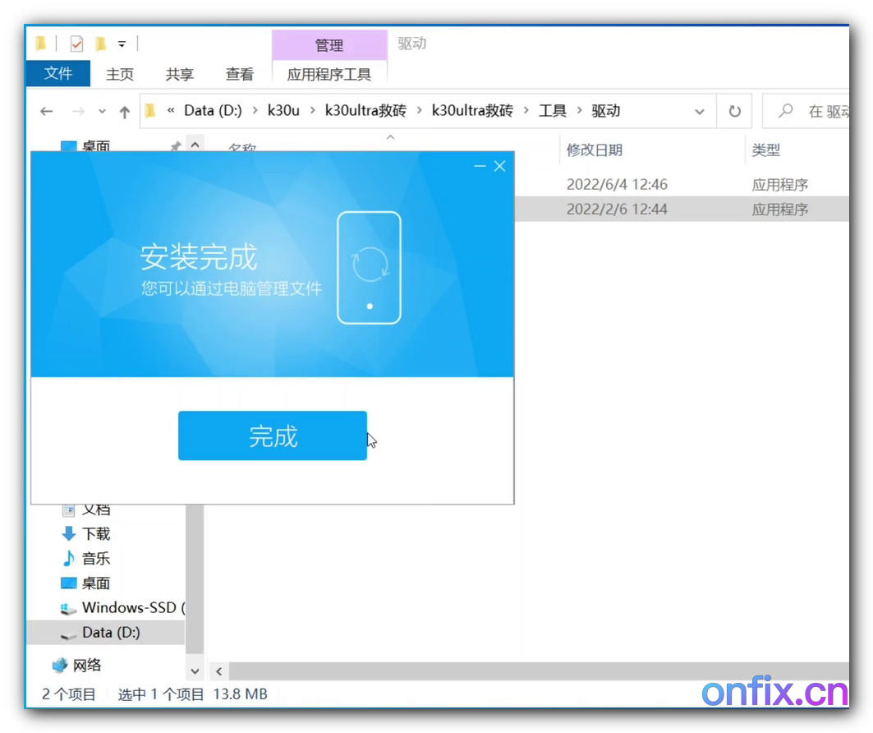
Task: Open 音乐 (Music) from the sidebar
Action: (94, 558)
